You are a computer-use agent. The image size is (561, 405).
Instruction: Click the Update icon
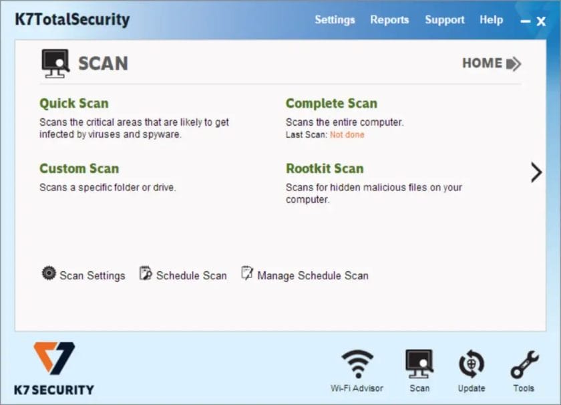click(x=472, y=366)
